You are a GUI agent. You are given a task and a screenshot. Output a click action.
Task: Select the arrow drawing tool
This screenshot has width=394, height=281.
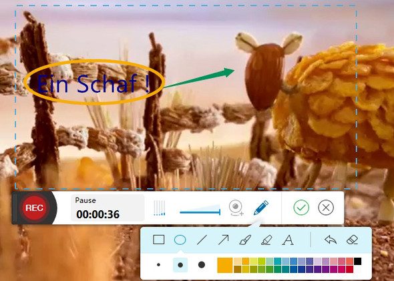(x=224, y=240)
